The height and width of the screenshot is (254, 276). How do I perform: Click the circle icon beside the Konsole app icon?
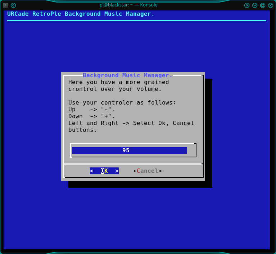tap(13, 5)
